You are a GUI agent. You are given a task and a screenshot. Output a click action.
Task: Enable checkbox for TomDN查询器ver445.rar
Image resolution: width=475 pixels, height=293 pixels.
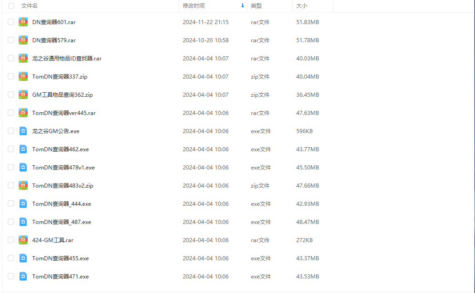click(11, 113)
